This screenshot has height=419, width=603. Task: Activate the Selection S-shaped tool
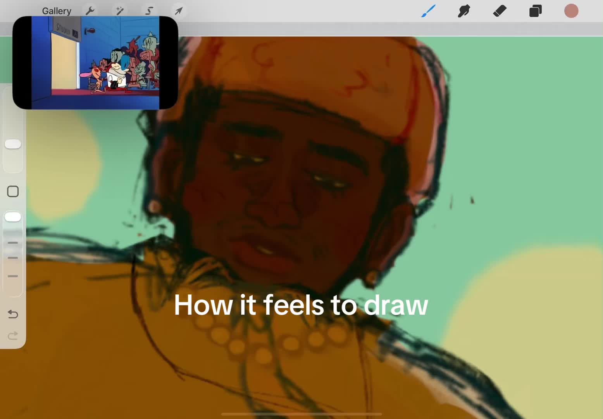click(x=149, y=11)
